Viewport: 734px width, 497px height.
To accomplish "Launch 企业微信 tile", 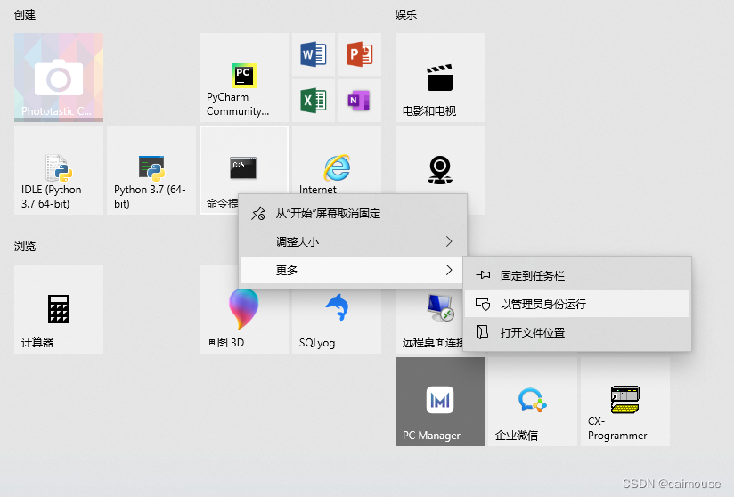I will (x=533, y=402).
